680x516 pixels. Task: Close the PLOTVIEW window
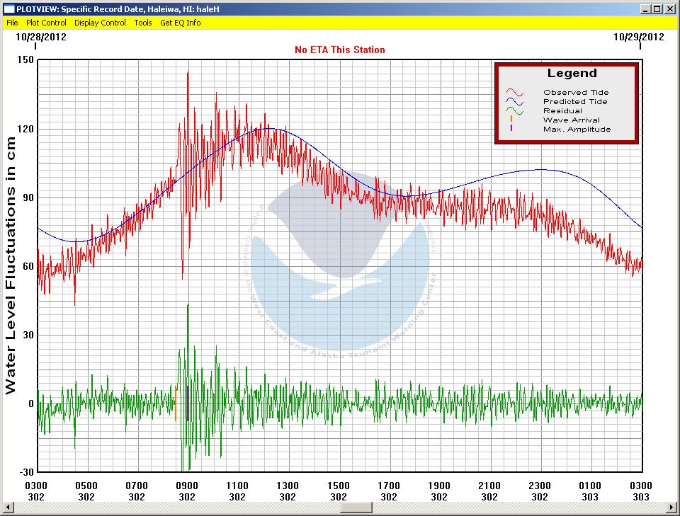pyautogui.click(x=669, y=9)
